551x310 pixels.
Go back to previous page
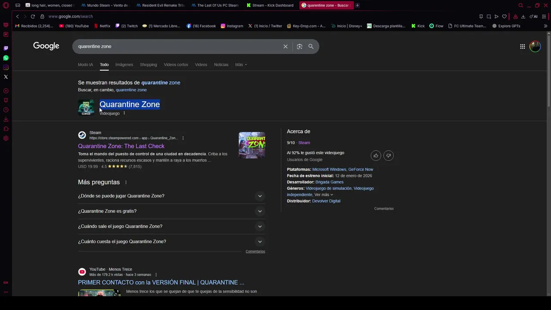point(17,16)
